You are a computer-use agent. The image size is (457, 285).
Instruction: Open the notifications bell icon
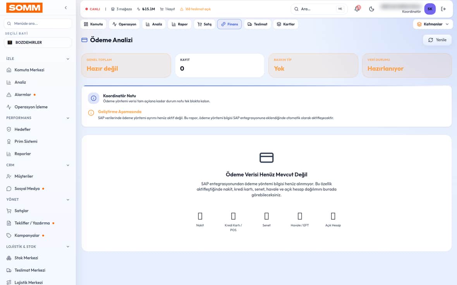click(x=357, y=9)
